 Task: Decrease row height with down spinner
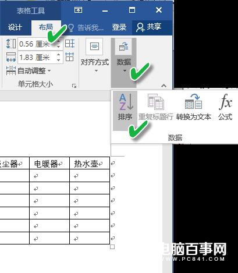coord(59,47)
